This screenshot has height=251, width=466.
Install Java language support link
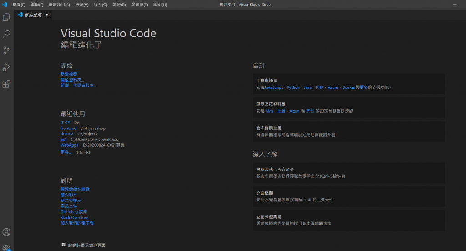tap(308, 87)
